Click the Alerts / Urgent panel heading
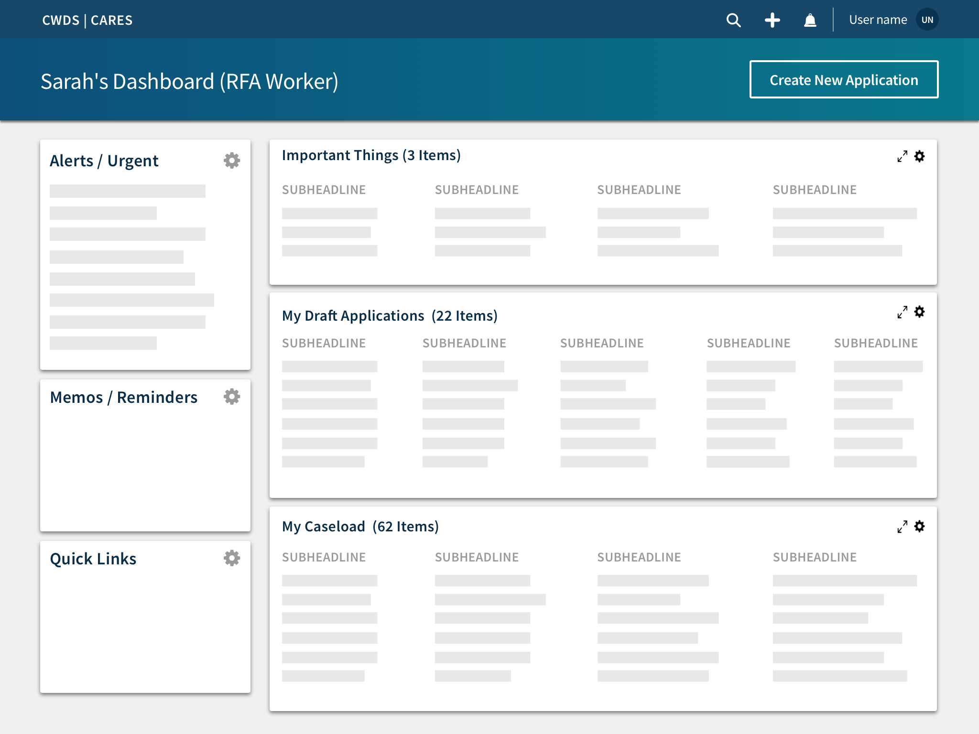Image resolution: width=979 pixels, height=734 pixels. click(x=104, y=161)
